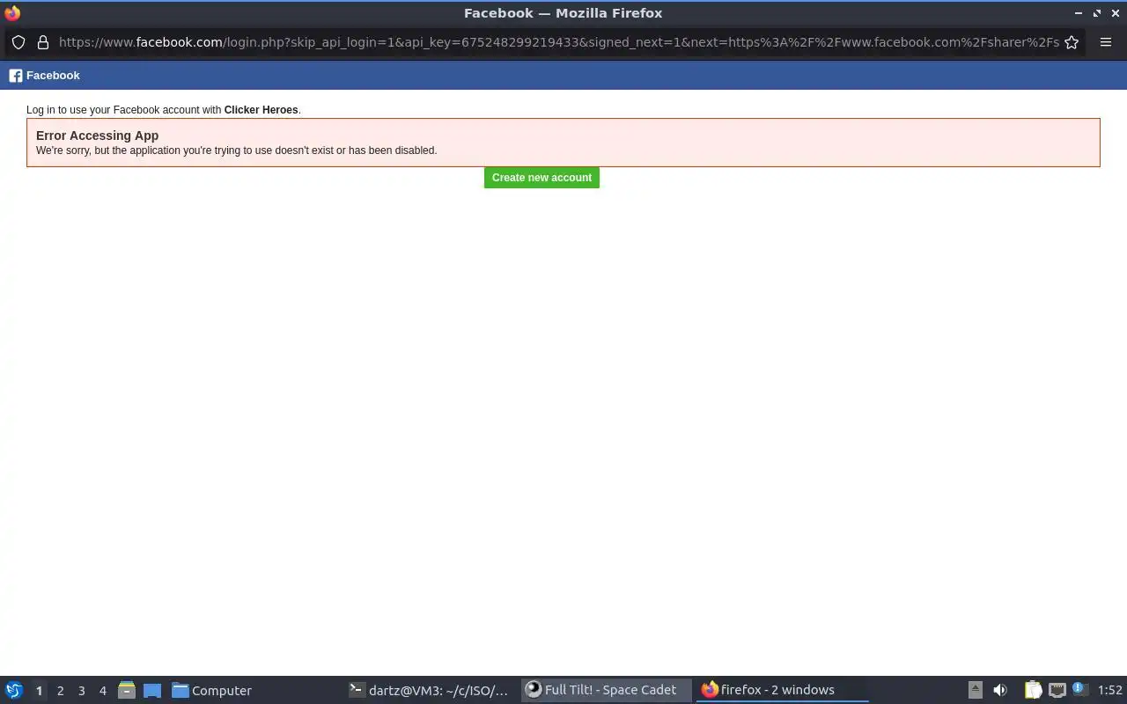Click the clock showing 1:52
The width and height of the screenshot is (1127, 704).
pyautogui.click(x=1110, y=691)
